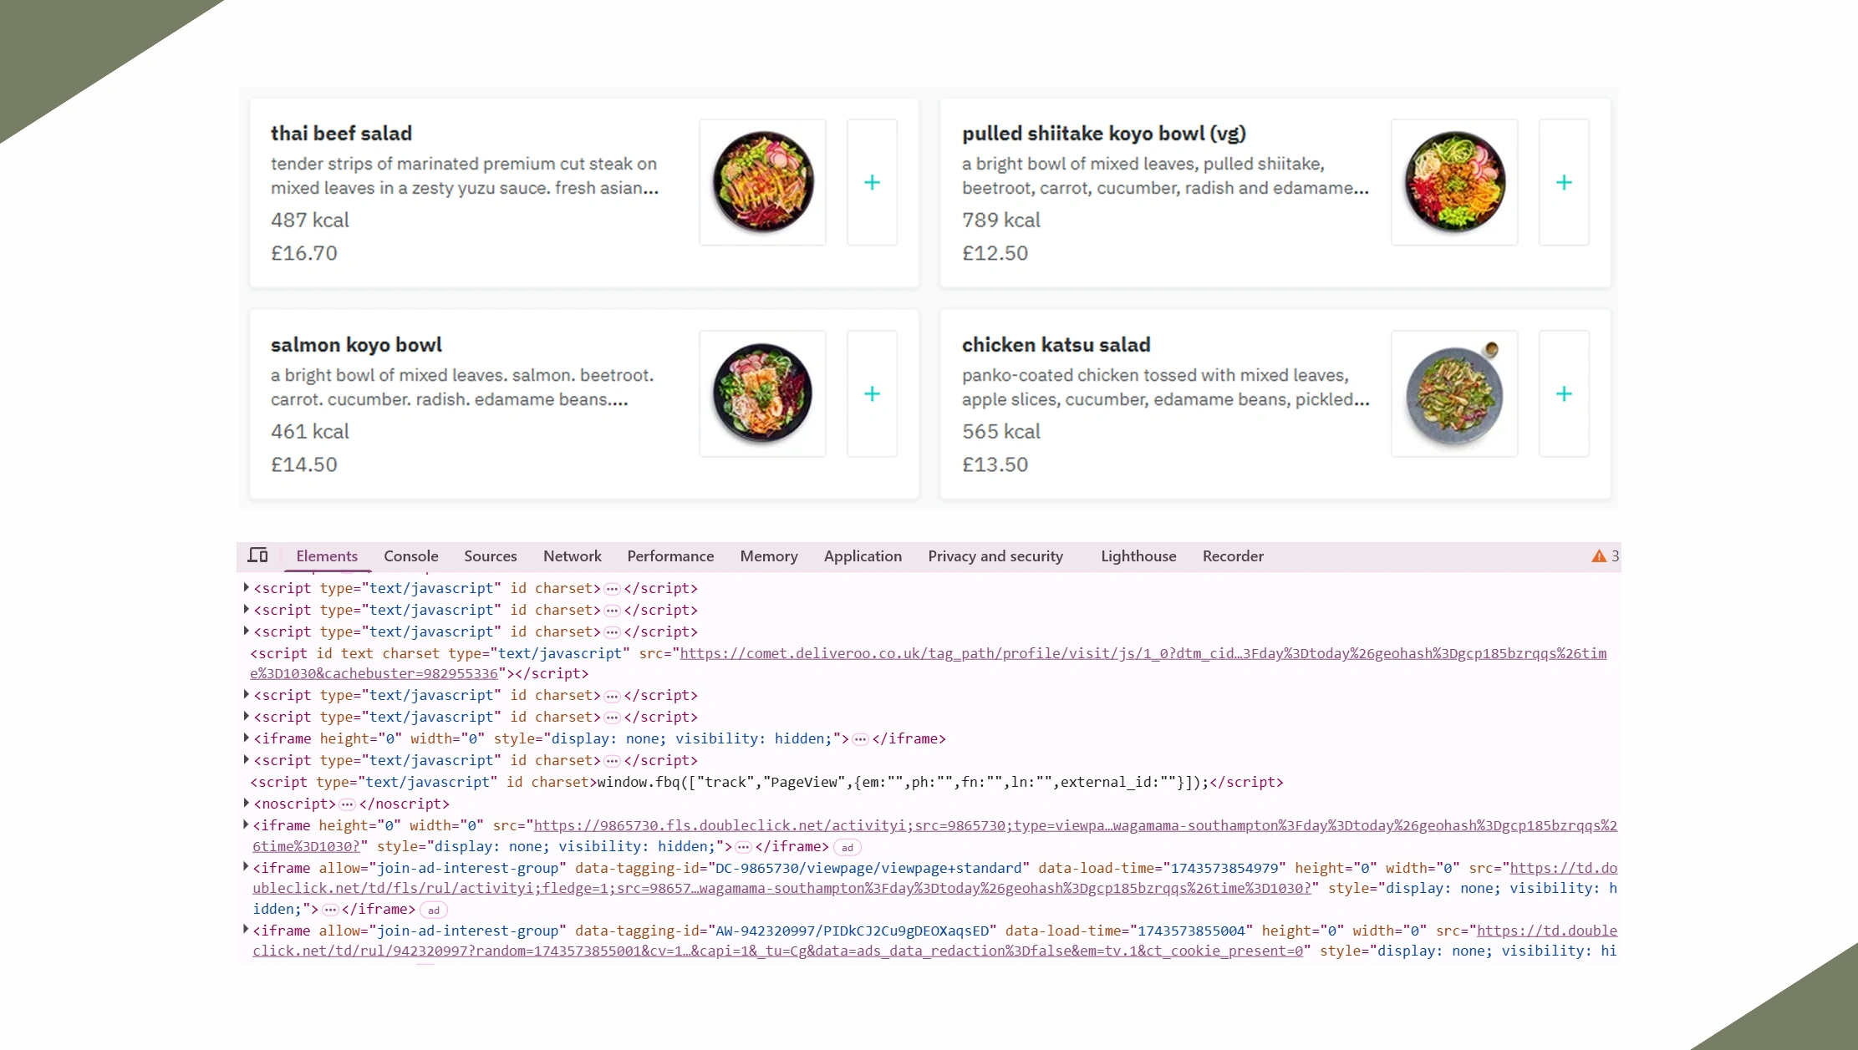
Task: Click the orange warning issues icon
Action: click(1598, 556)
